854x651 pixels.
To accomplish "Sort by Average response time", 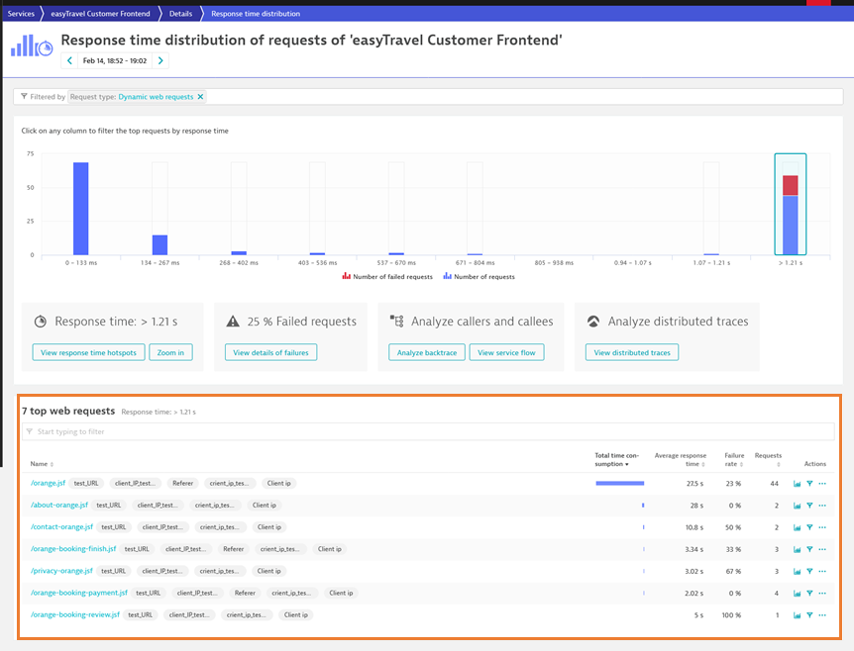I will coord(681,460).
